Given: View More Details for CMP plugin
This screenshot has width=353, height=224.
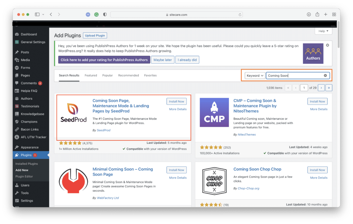Looking at the screenshot, I should pyautogui.click(x=319, y=109).
